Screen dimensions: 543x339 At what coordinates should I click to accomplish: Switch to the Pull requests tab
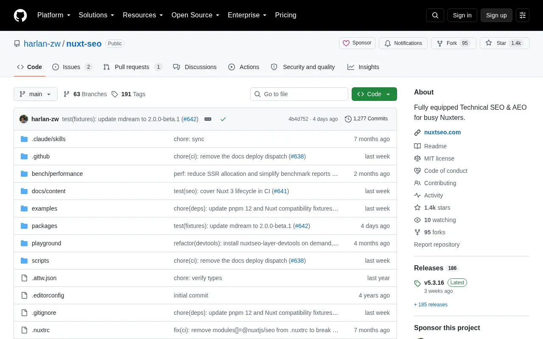click(132, 67)
